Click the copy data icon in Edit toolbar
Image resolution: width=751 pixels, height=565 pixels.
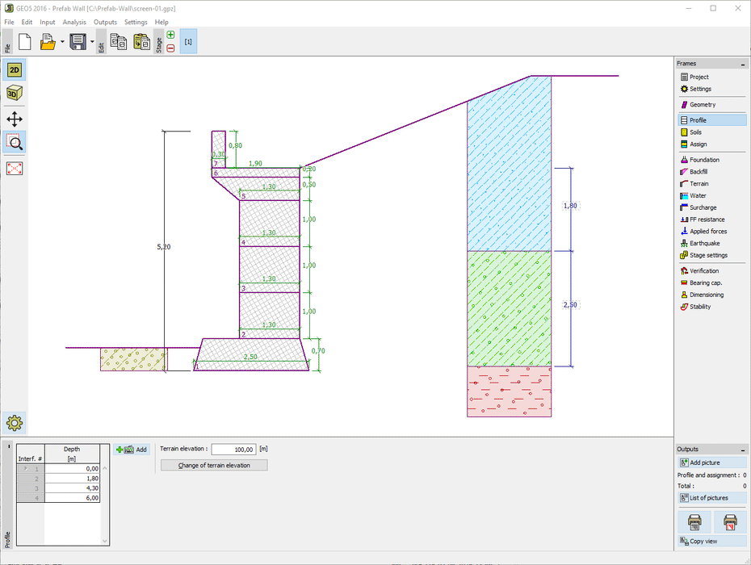(118, 42)
